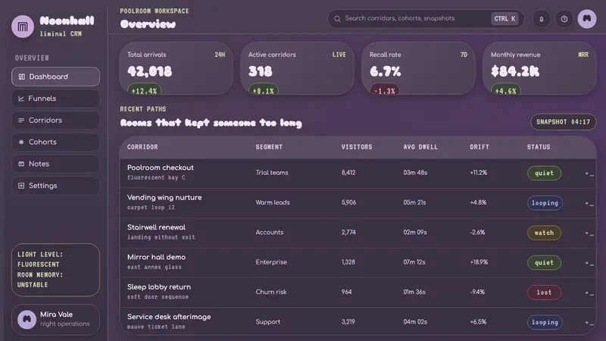Open the help question mark icon
This screenshot has width=606, height=341.
pyautogui.click(x=564, y=19)
